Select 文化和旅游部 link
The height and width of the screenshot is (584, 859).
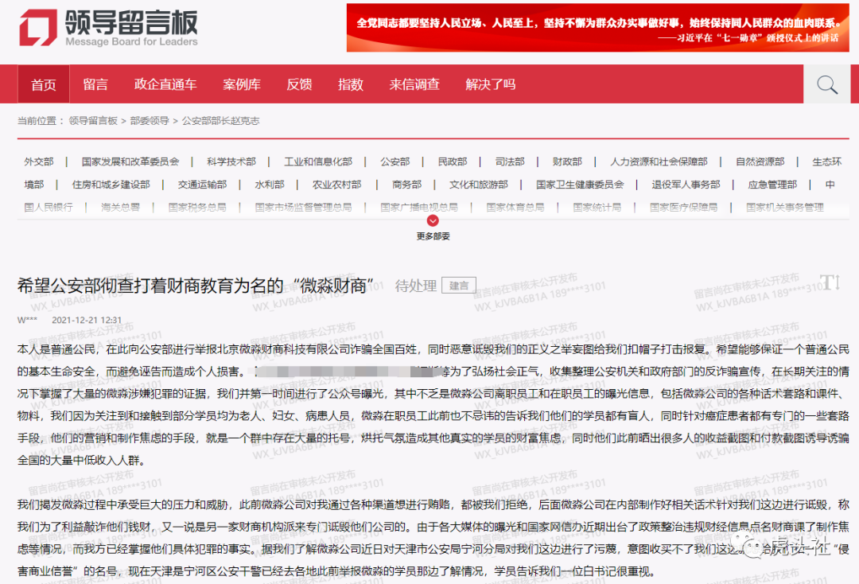[479, 185]
